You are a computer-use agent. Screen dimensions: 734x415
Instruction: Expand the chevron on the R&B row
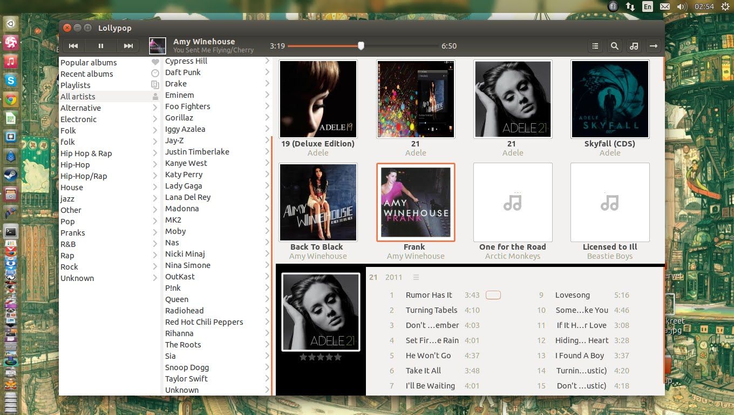[155, 244]
